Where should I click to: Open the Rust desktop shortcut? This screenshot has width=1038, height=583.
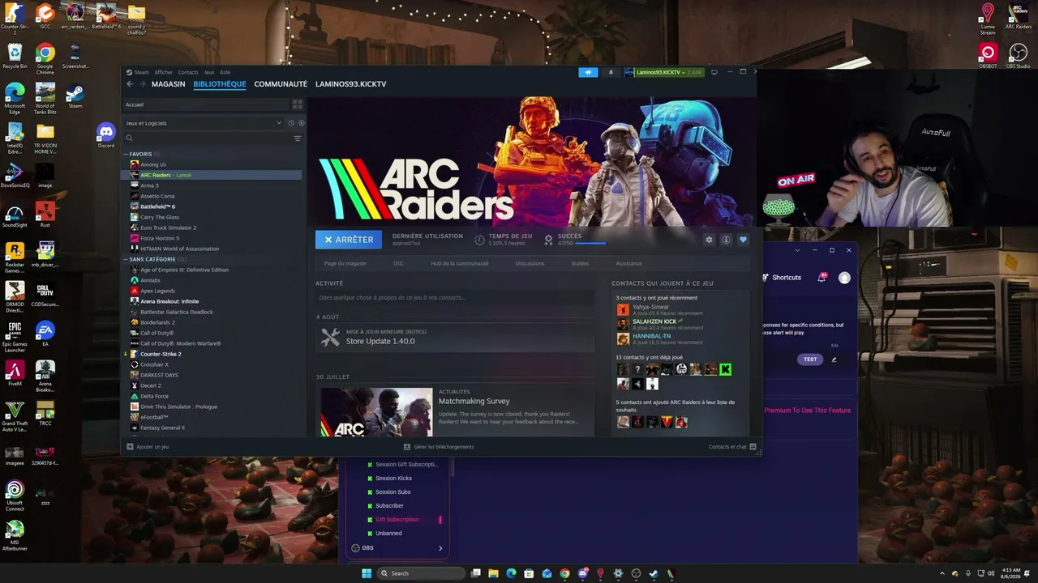tap(45, 214)
